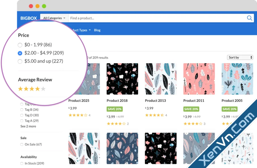This screenshot has height=168, width=257.
Task: Click the Average Review heading
Action: (35, 80)
